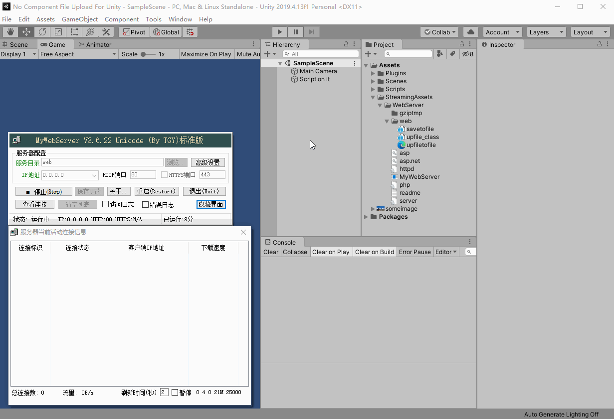Open the Display 1 dropdown

(x=19, y=54)
